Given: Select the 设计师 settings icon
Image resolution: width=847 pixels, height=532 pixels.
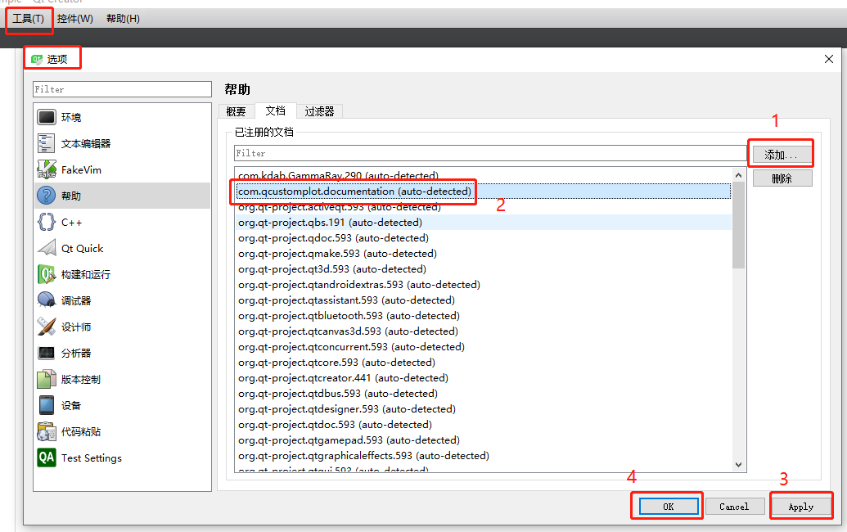Looking at the screenshot, I should click(x=74, y=326).
